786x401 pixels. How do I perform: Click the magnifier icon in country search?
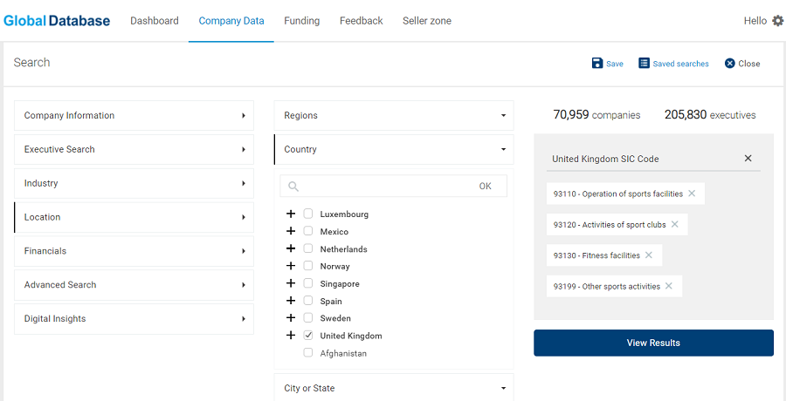pyautogui.click(x=293, y=187)
